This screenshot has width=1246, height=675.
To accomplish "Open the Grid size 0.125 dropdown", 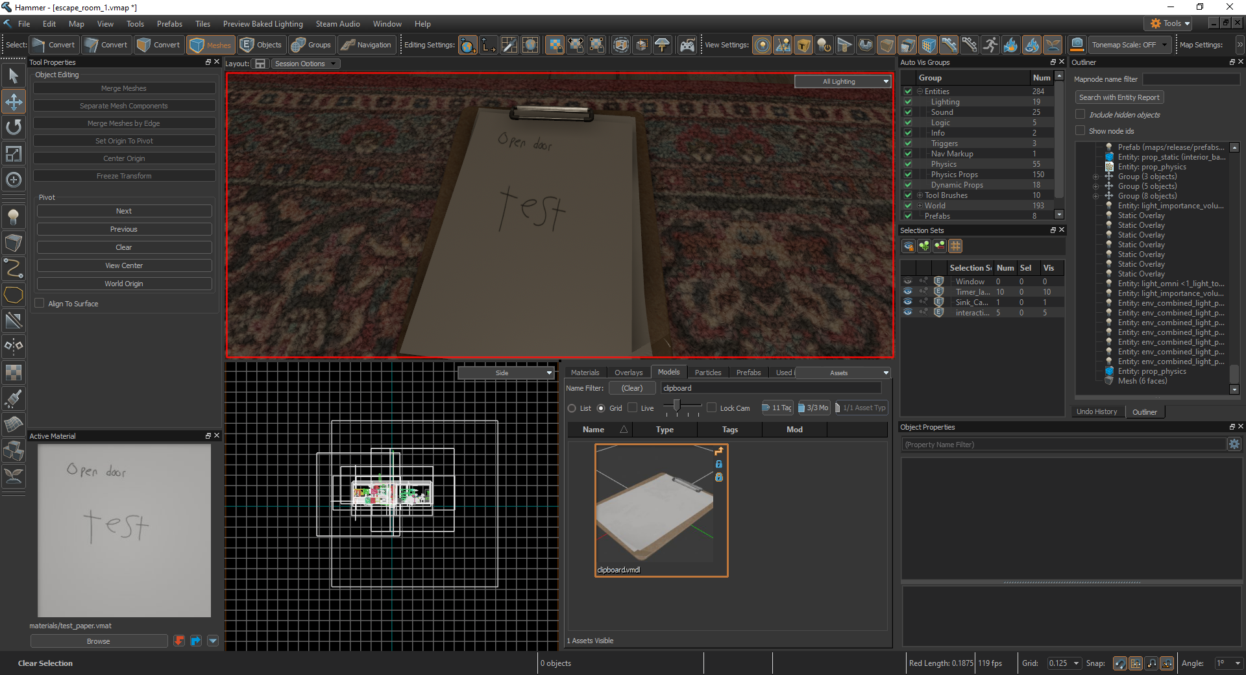I will tap(1064, 663).
